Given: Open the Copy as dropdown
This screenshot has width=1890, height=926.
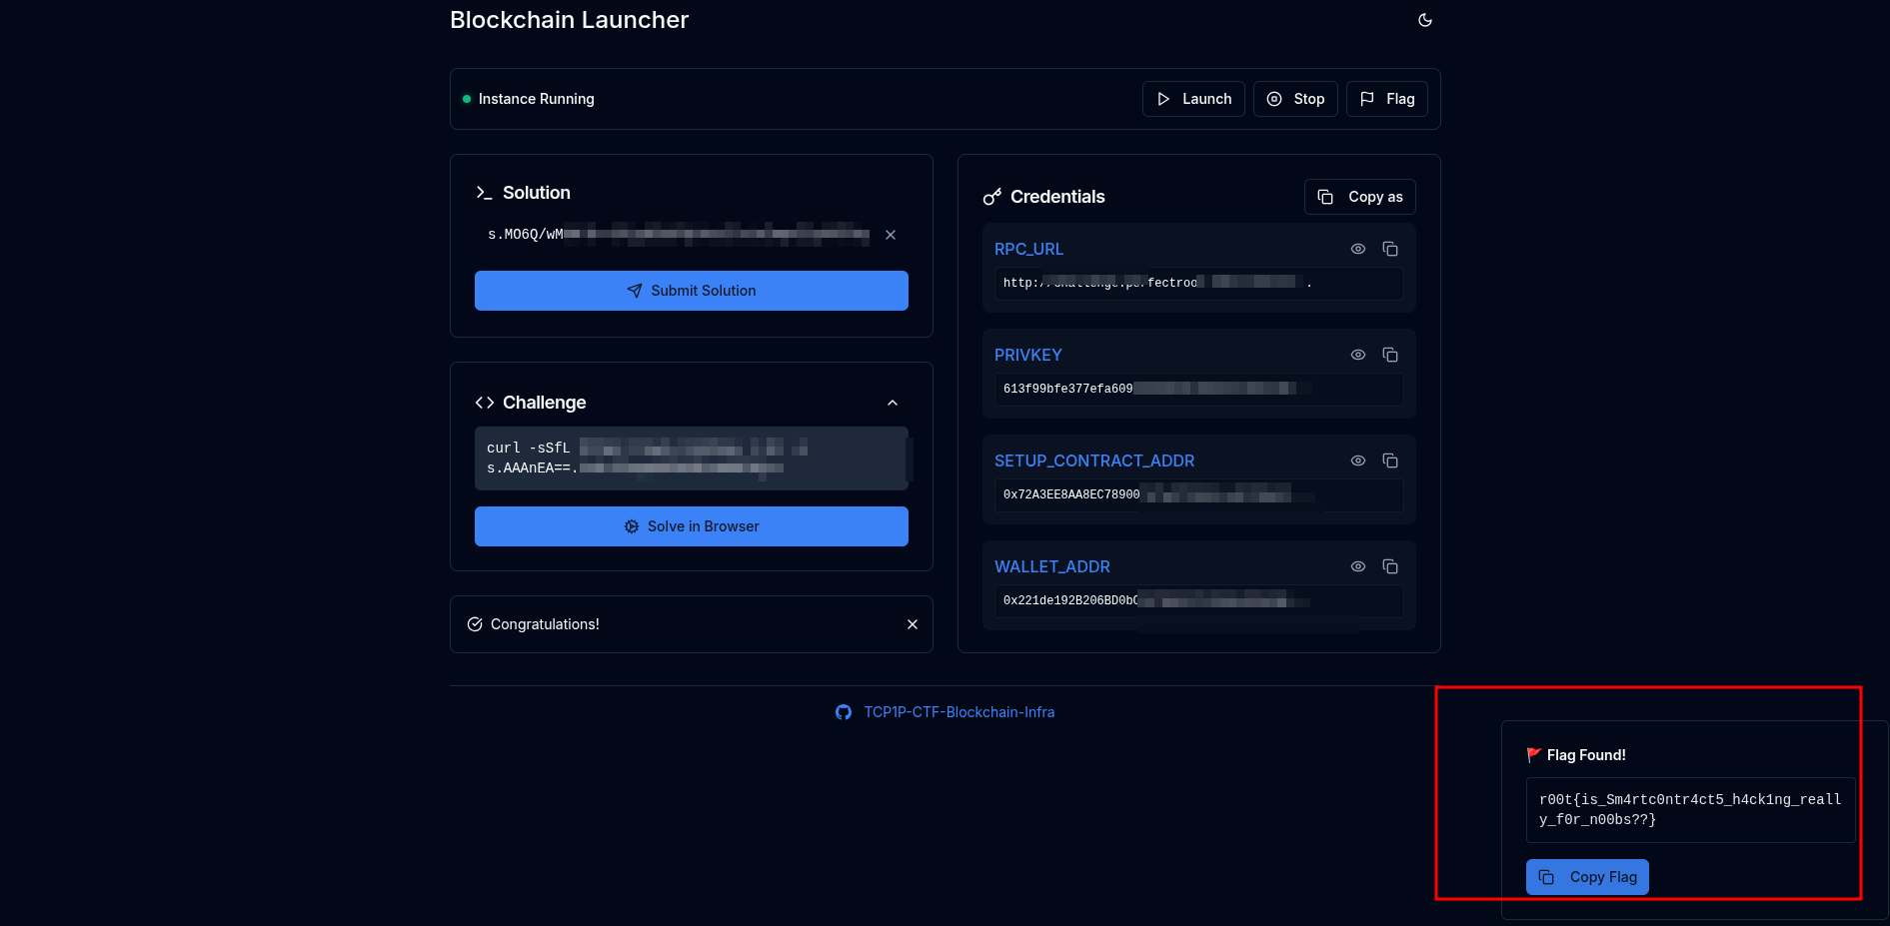Looking at the screenshot, I should pos(1359,197).
